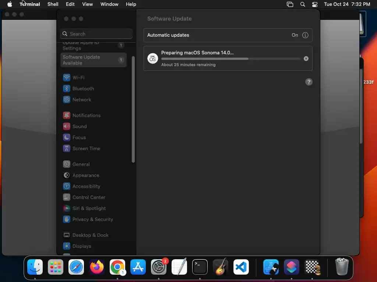Click the settings Search field

point(96,34)
